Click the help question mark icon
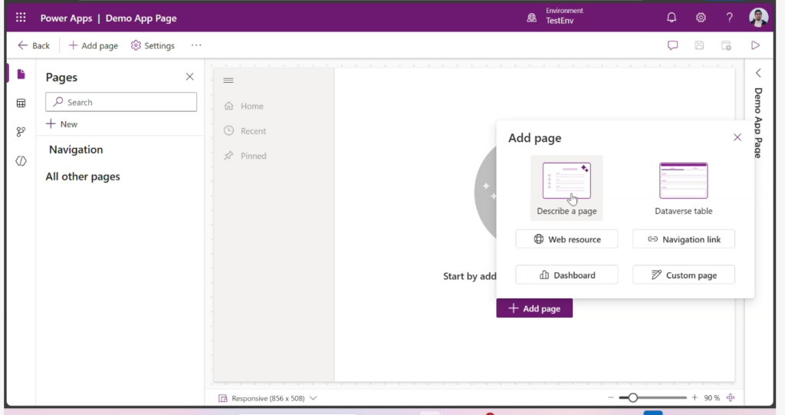This screenshot has width=785, height=415. click(x=729, y=18)
